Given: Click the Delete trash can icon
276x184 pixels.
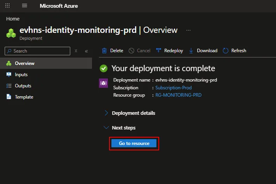Looking at the screenshot, I should (x=104, y=51).
